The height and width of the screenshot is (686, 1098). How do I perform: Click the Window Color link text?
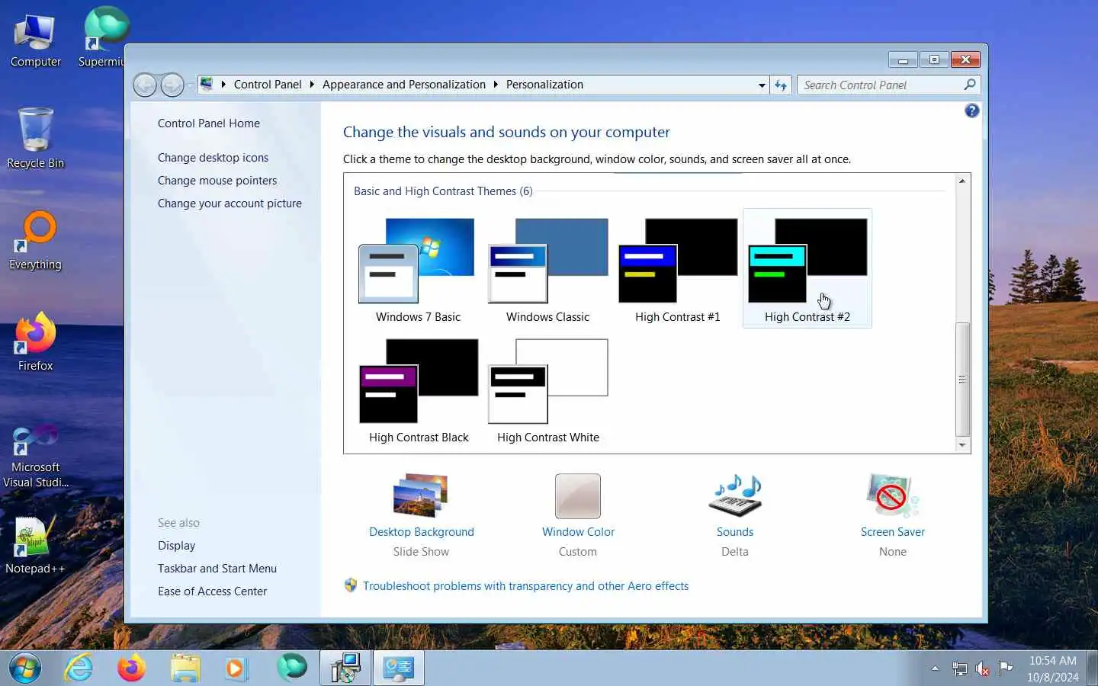[578, 532]
